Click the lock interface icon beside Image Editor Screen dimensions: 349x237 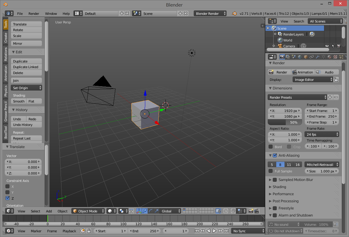(336, 80)
